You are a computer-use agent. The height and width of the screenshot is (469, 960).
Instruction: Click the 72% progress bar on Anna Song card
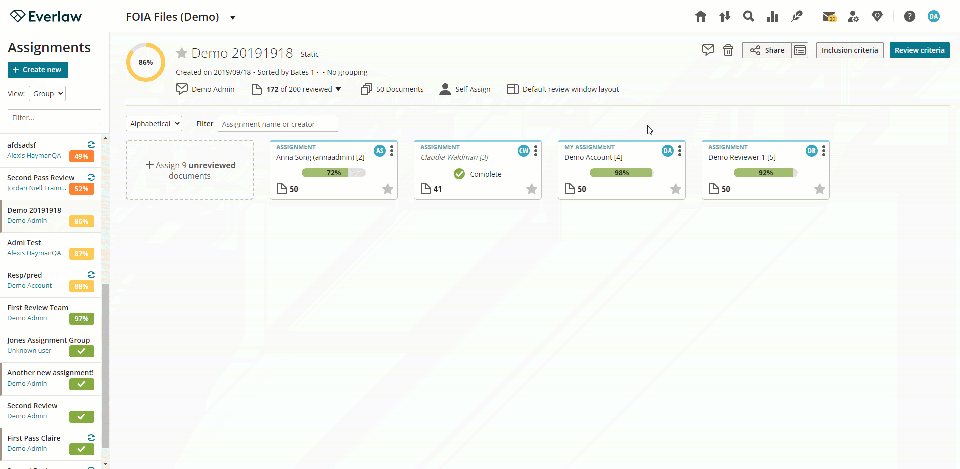(334, 173)
